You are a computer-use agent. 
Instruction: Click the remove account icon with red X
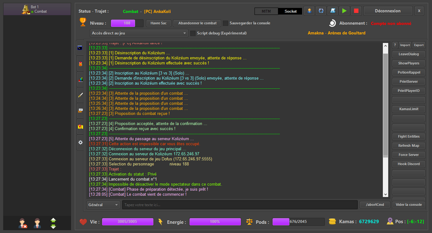click(x=23, y=223)
